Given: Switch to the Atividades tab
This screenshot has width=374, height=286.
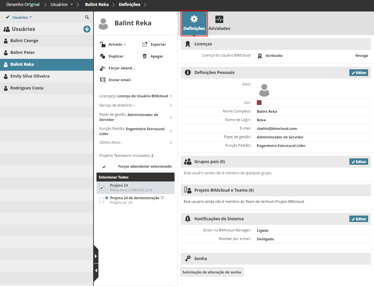Looking at the screenshot, I should coord(219,23).
